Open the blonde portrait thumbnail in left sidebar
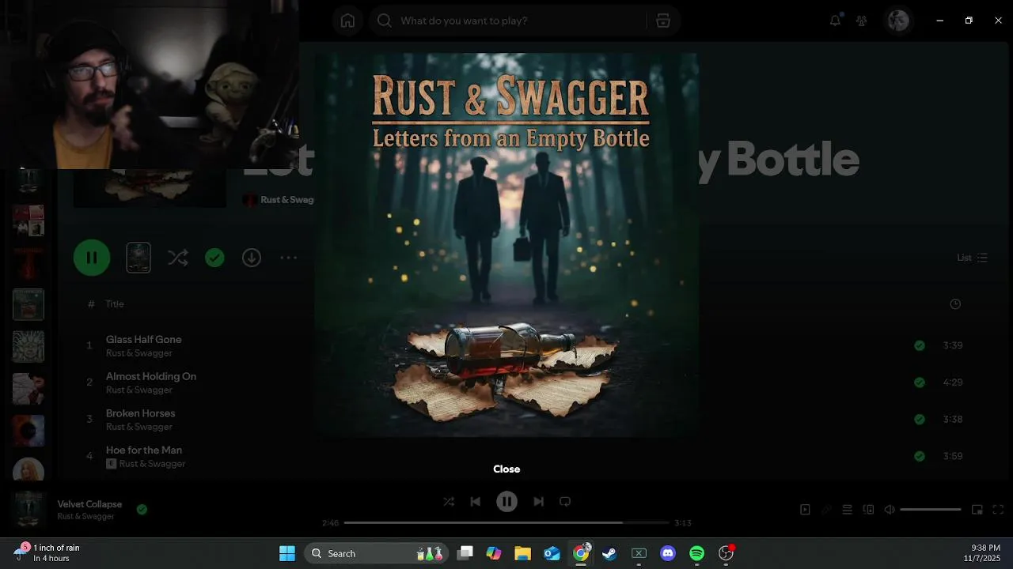1013x569 pixels. pos(28,469)
